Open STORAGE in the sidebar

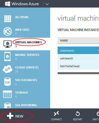(22, 93)
